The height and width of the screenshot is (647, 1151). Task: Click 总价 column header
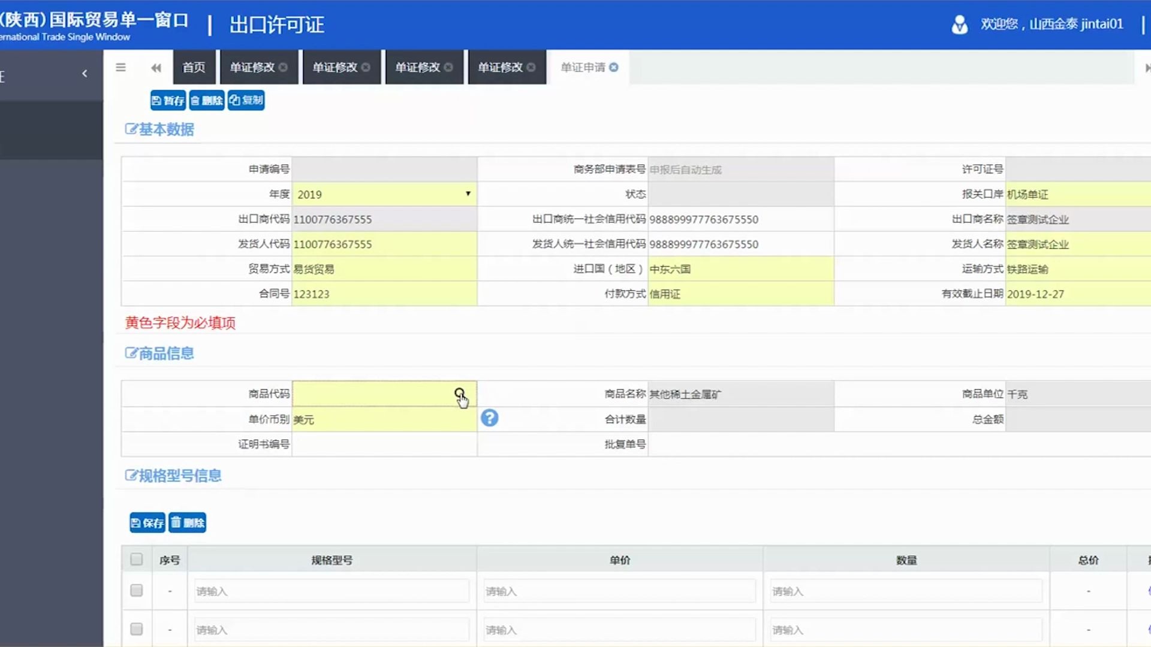click(x=1088, y=560)
